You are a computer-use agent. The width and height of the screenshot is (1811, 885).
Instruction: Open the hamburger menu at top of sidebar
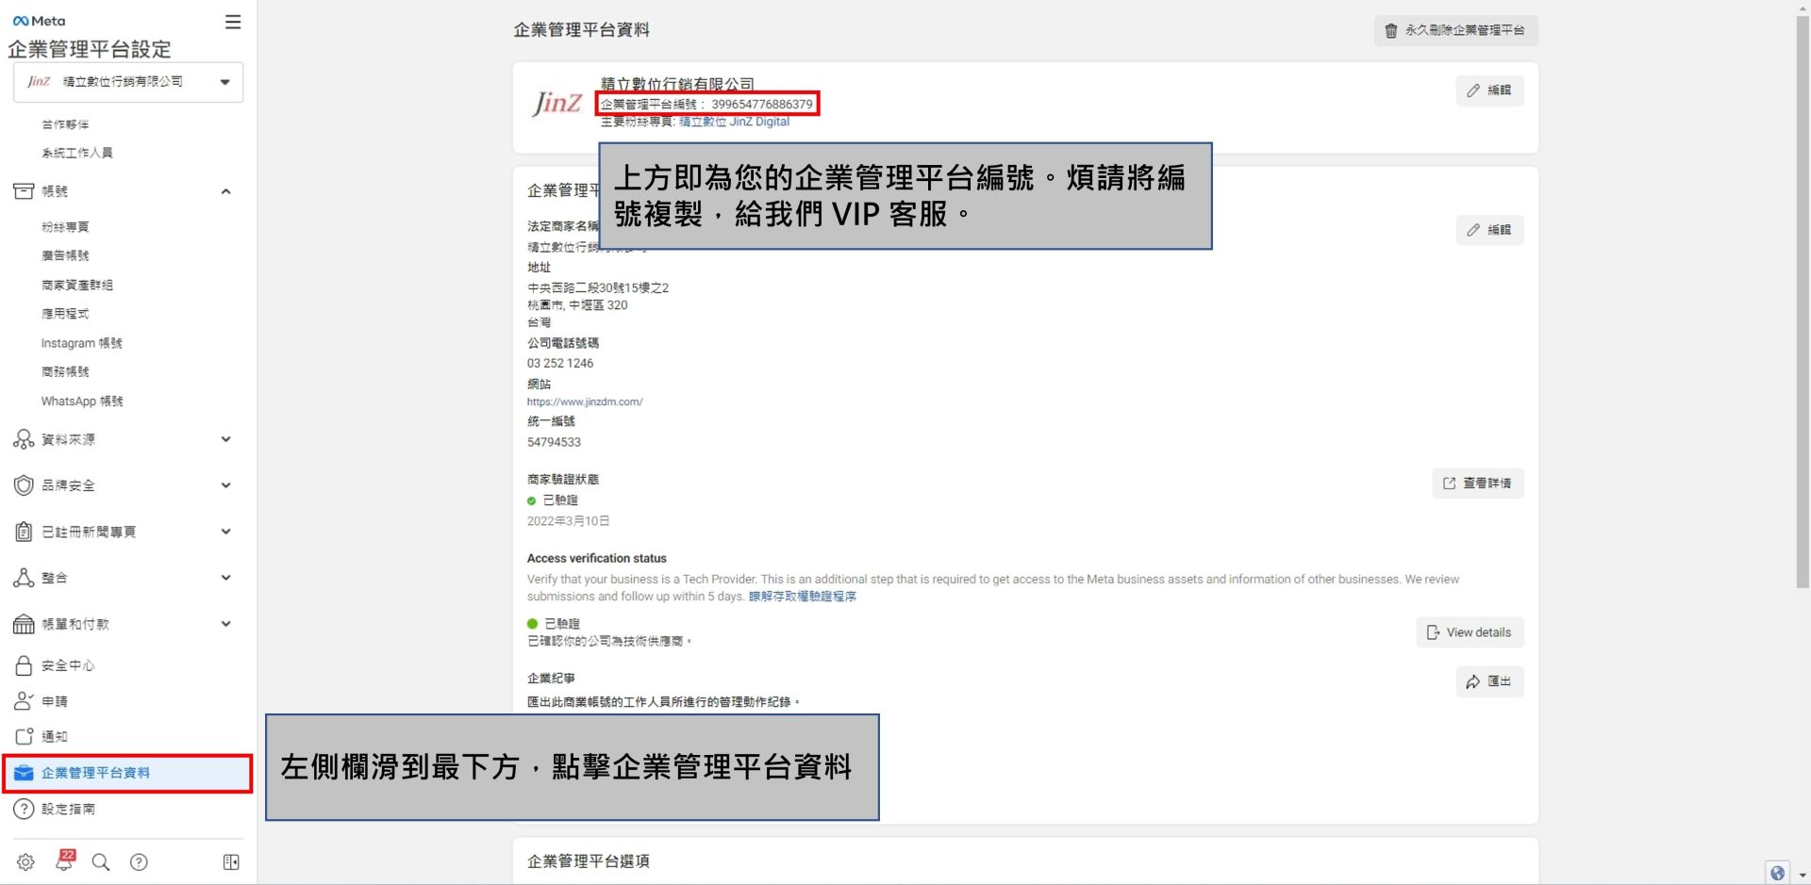click(x=233, y=22)
